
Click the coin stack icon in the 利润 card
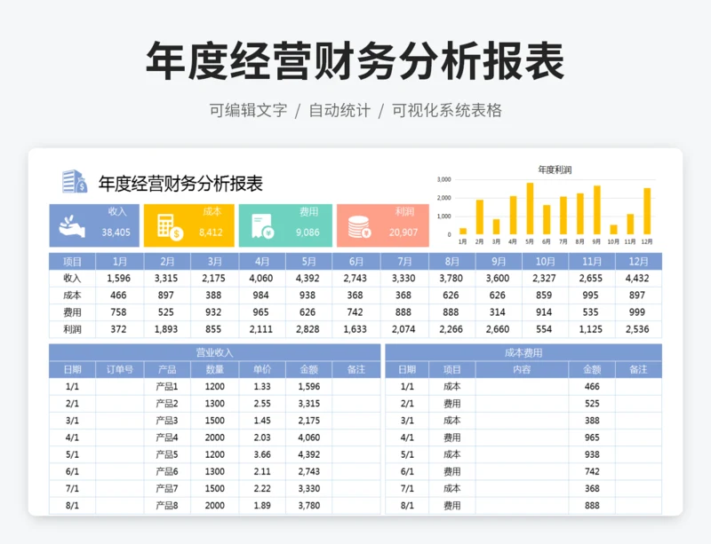click(x=359, y=227)
